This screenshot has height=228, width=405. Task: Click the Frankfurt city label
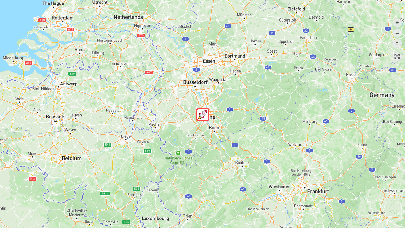pos(318,191)
